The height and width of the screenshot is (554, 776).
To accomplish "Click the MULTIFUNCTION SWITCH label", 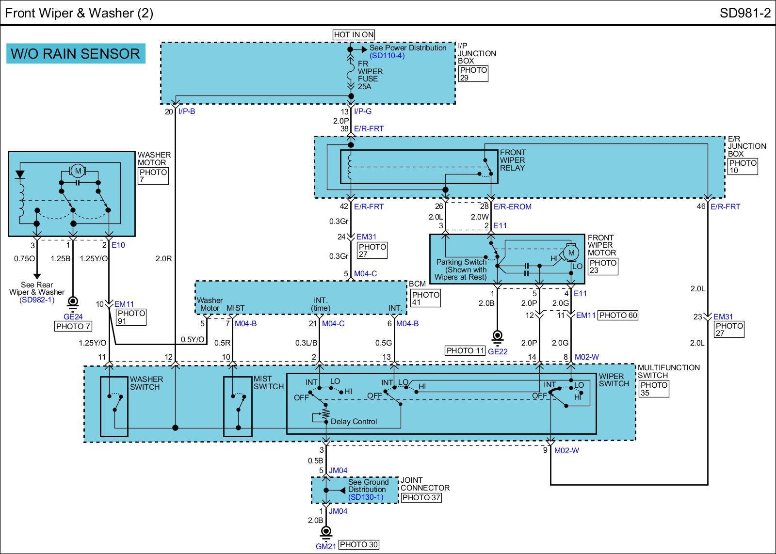I will [669, 371].
